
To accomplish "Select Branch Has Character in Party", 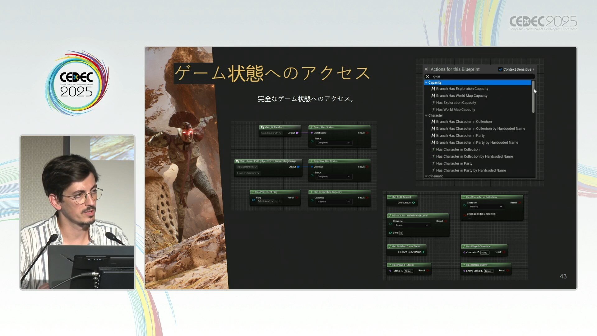I will pyautogui.click(x=458, y=136).
